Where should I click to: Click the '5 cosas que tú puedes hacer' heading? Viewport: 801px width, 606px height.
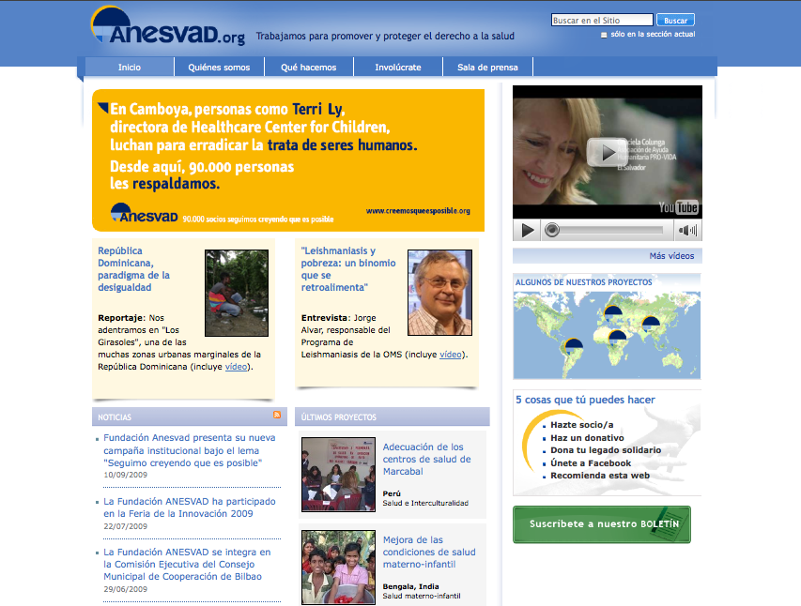(585, 400)
